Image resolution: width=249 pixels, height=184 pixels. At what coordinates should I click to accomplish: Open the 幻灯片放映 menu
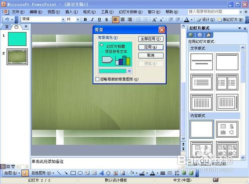click(130, 12)
